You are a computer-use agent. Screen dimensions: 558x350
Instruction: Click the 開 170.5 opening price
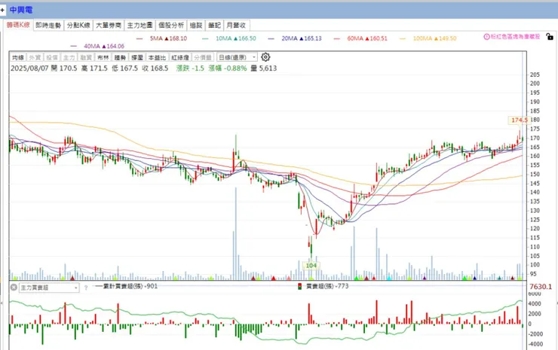click(x=64, y=68)
